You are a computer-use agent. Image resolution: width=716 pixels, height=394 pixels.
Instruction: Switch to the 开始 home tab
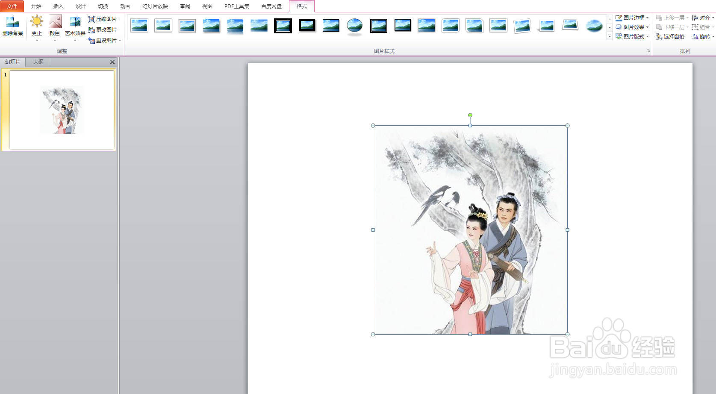(x=36, y=6)
